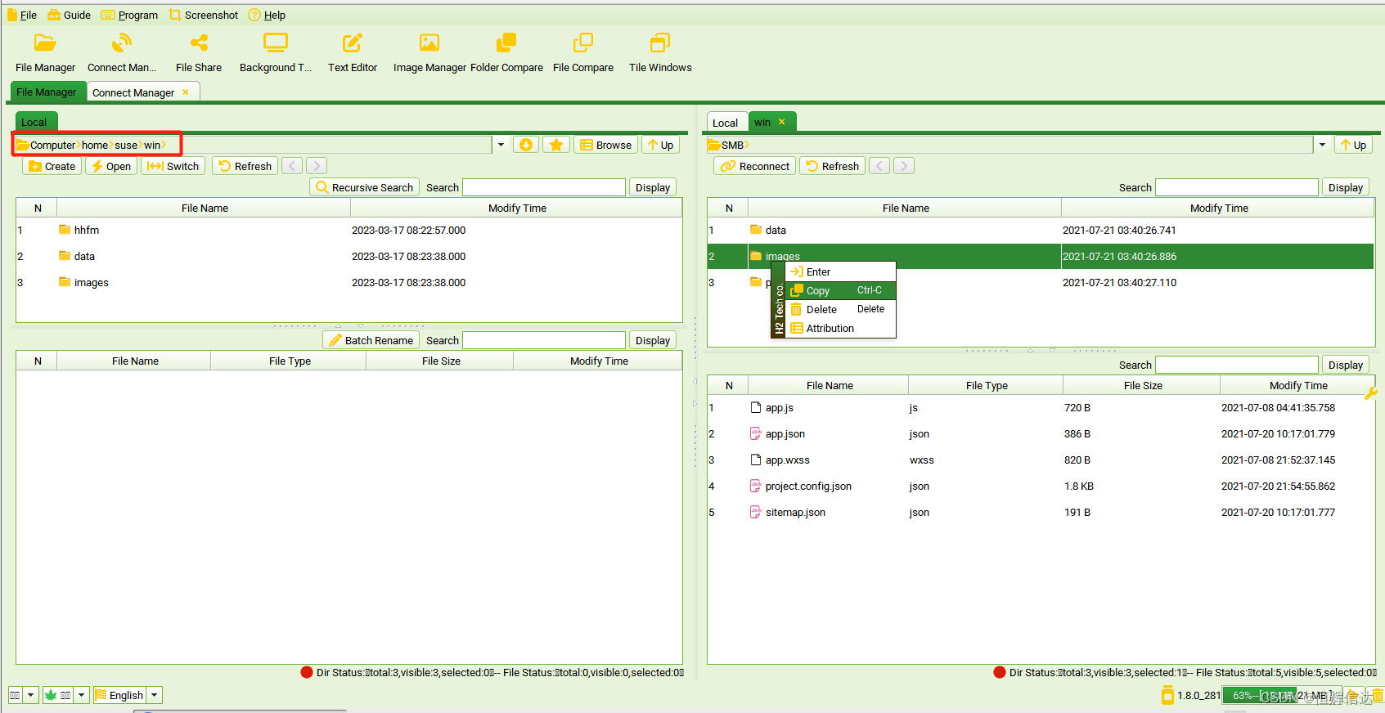
Task: Expand the local path history dropdown
Action: pos(501,145)
